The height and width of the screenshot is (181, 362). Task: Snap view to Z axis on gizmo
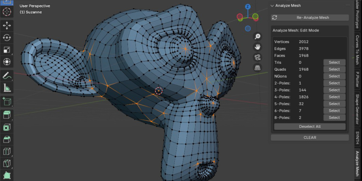coord(247,6)
